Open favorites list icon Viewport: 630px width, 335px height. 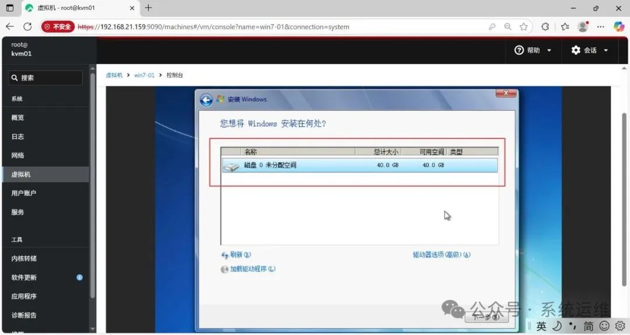click(x=565, y=26)
